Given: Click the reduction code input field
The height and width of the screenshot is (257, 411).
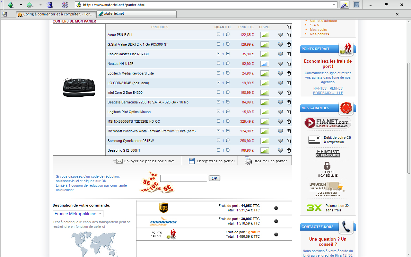Looking at the screenshot, I should tap(184, 178).
